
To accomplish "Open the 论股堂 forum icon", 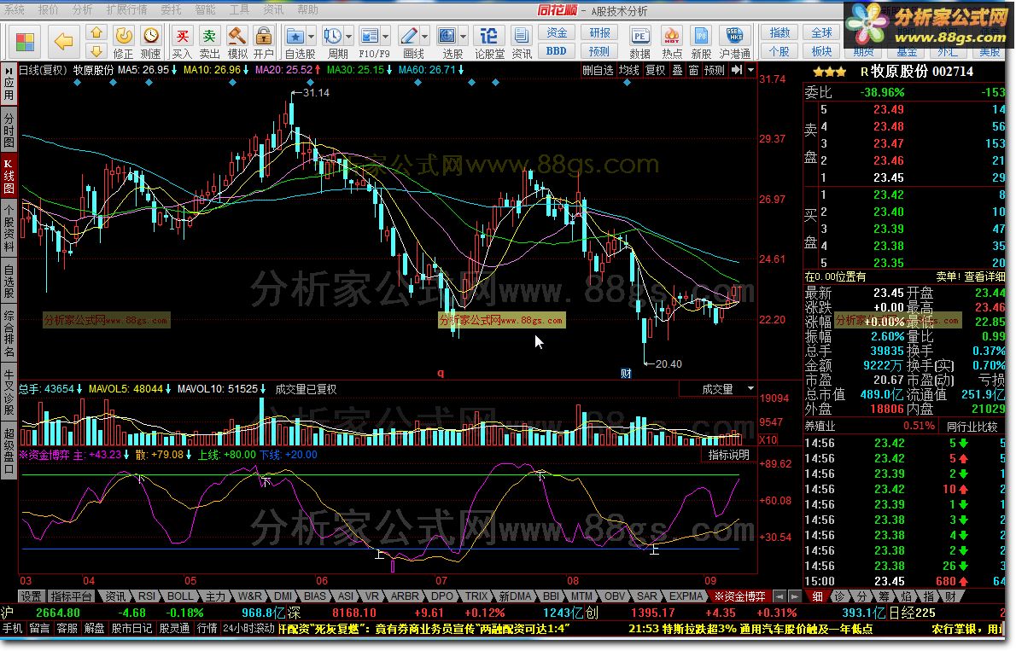I will [489, 36].
